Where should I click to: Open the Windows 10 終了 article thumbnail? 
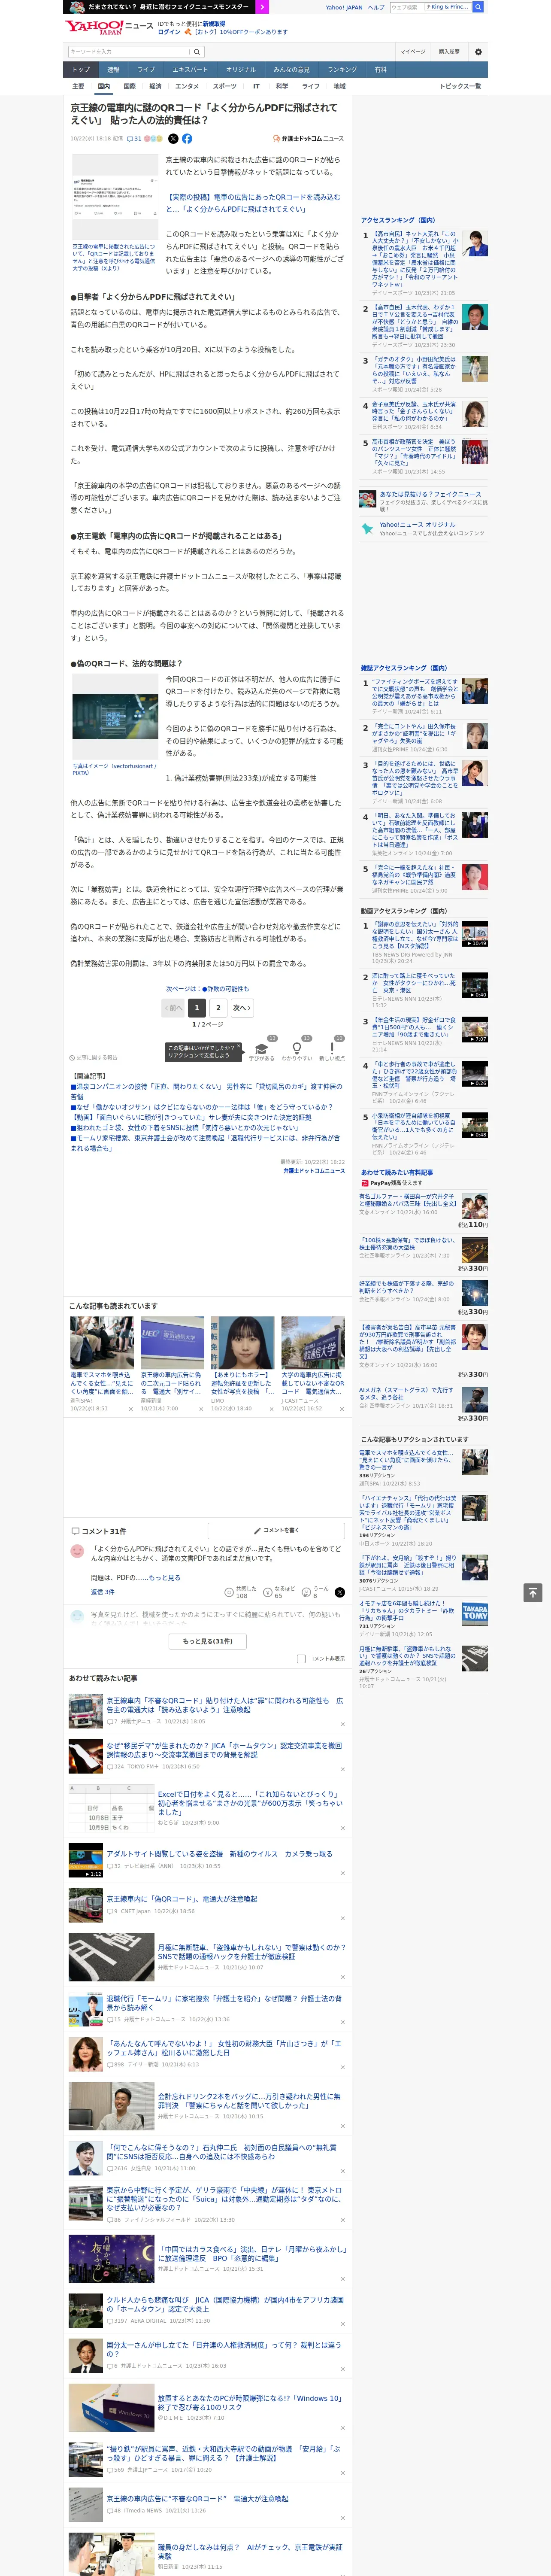[111, 2409]
